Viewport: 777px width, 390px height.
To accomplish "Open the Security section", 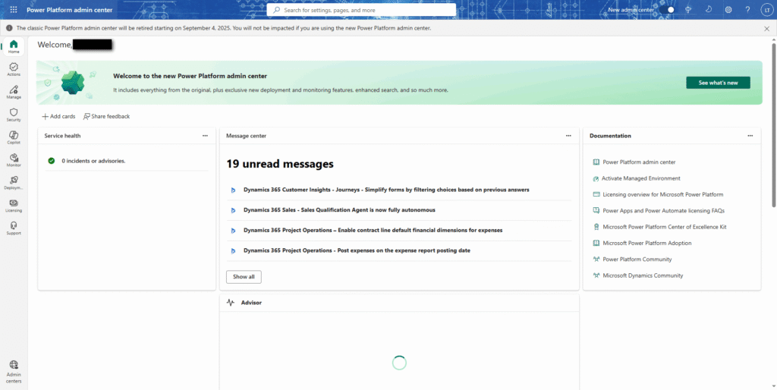I will pos(14,115).
